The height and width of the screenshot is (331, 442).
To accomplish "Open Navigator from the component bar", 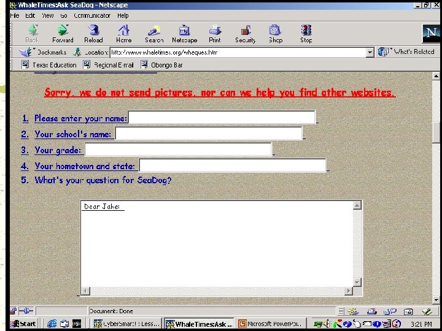I will coord(352,311).
